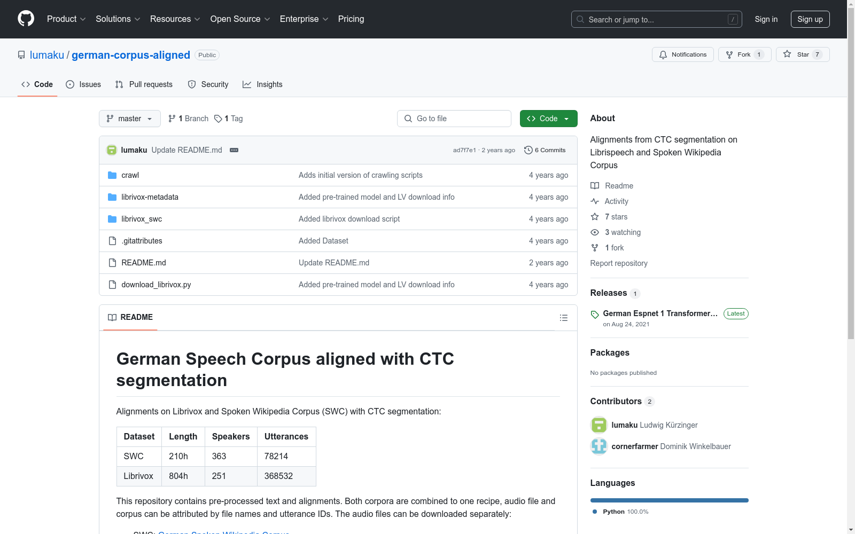
Task: Click the Readme book icon in About
Action: tap(595, 186)
